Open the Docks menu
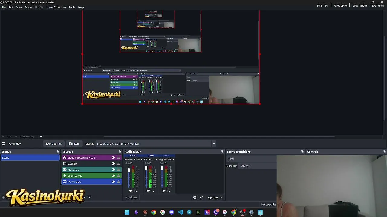 pos(28,7)
